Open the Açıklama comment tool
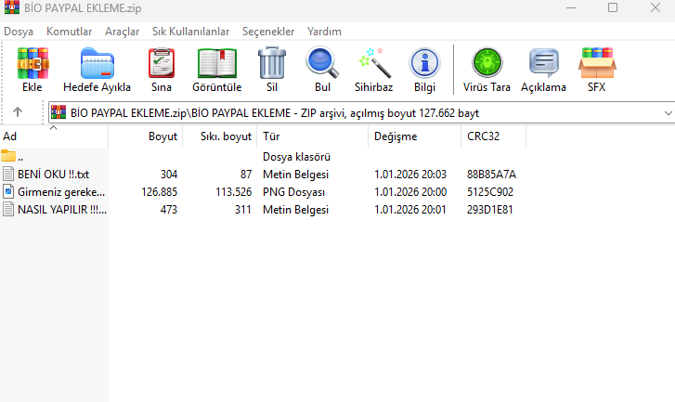The image size is (675, 402). (x=544, y=63)
